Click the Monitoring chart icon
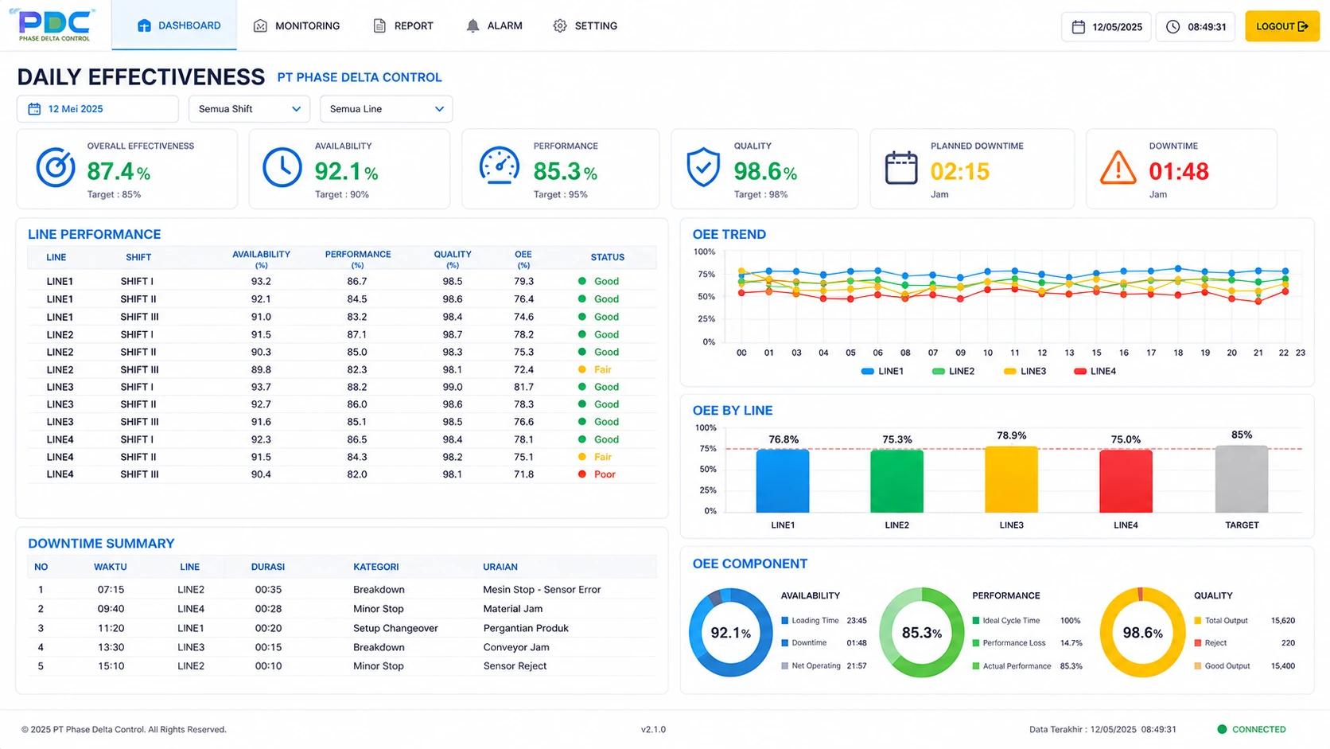1330x749 pixels. pyautogui.click(x=260, y=26)
